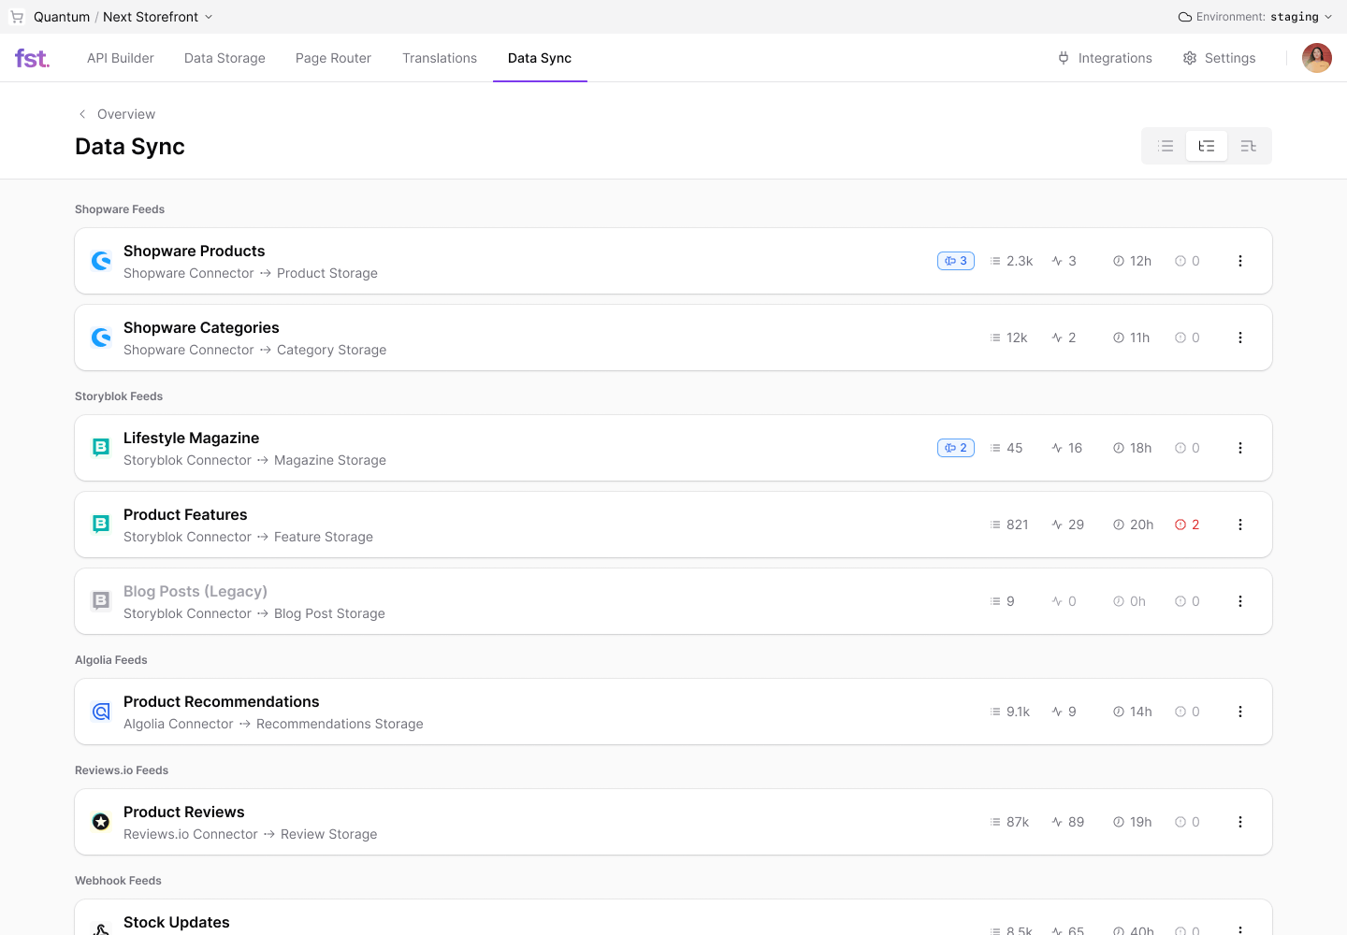1347x935 pixels.
Task: Click the Reviews.io Feeds group heading
Action: click(122, 770)
